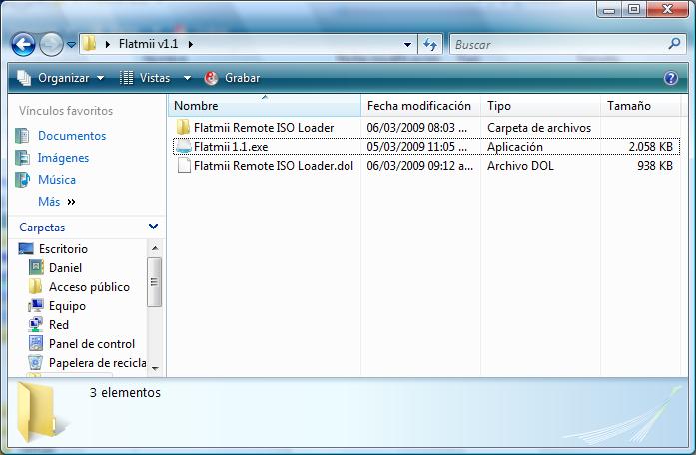Select the Flatmii 1.1.exe file name
This screenshot has height=455, width=696.
231,147
